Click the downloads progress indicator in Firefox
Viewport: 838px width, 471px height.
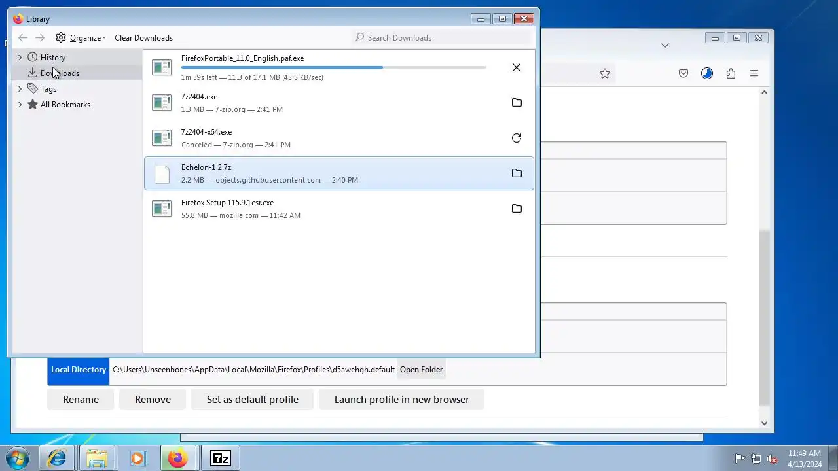click(x=707, y=74)
